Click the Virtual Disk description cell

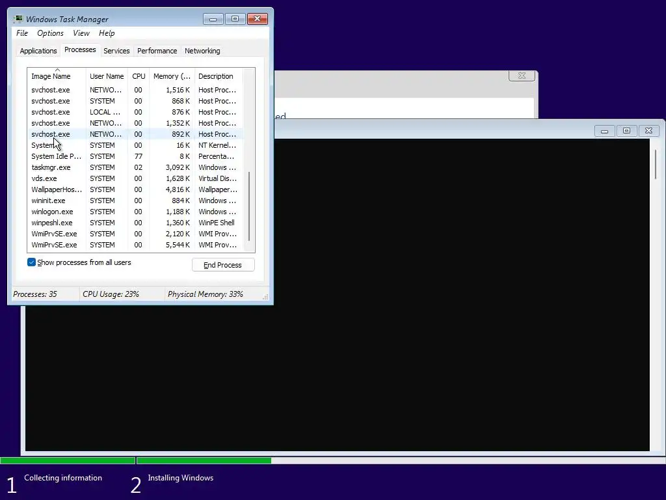pyautogui.click(x=217, y=178)
